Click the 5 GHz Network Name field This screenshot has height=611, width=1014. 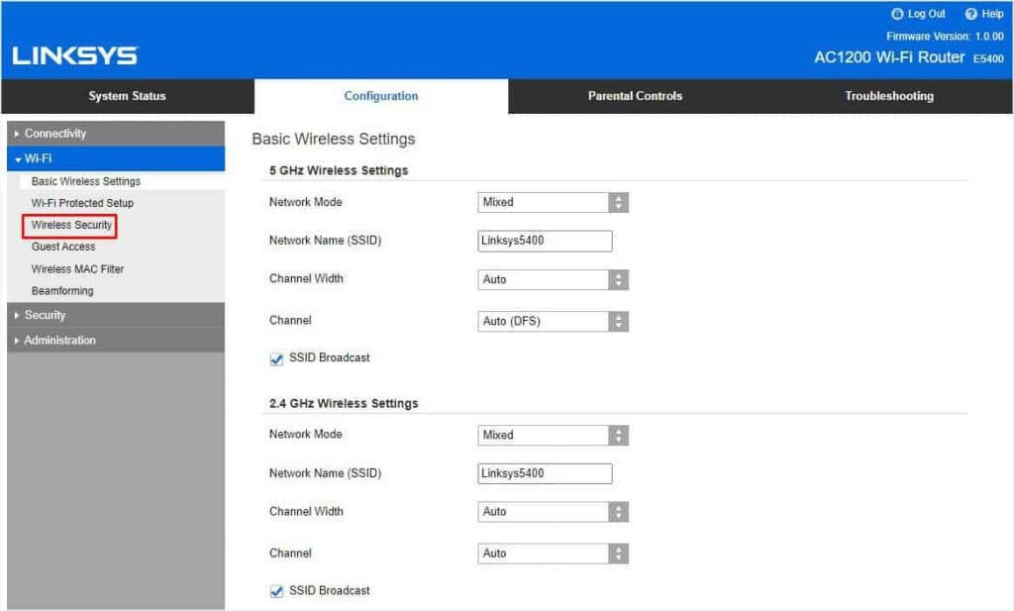tap(545, 240)
